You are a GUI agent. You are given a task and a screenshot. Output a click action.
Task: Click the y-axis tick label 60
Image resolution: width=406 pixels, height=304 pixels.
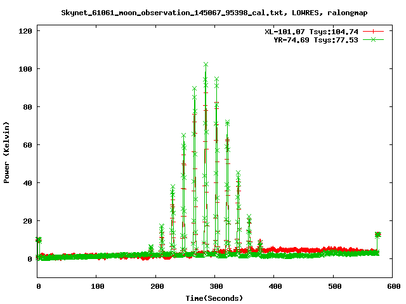(28, 145)
